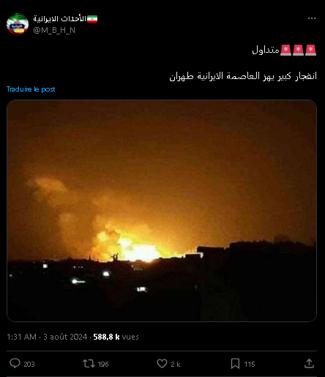Like the post via the heart icon
Viewport: 325px width, 377px height.
(x=162, y=364)
